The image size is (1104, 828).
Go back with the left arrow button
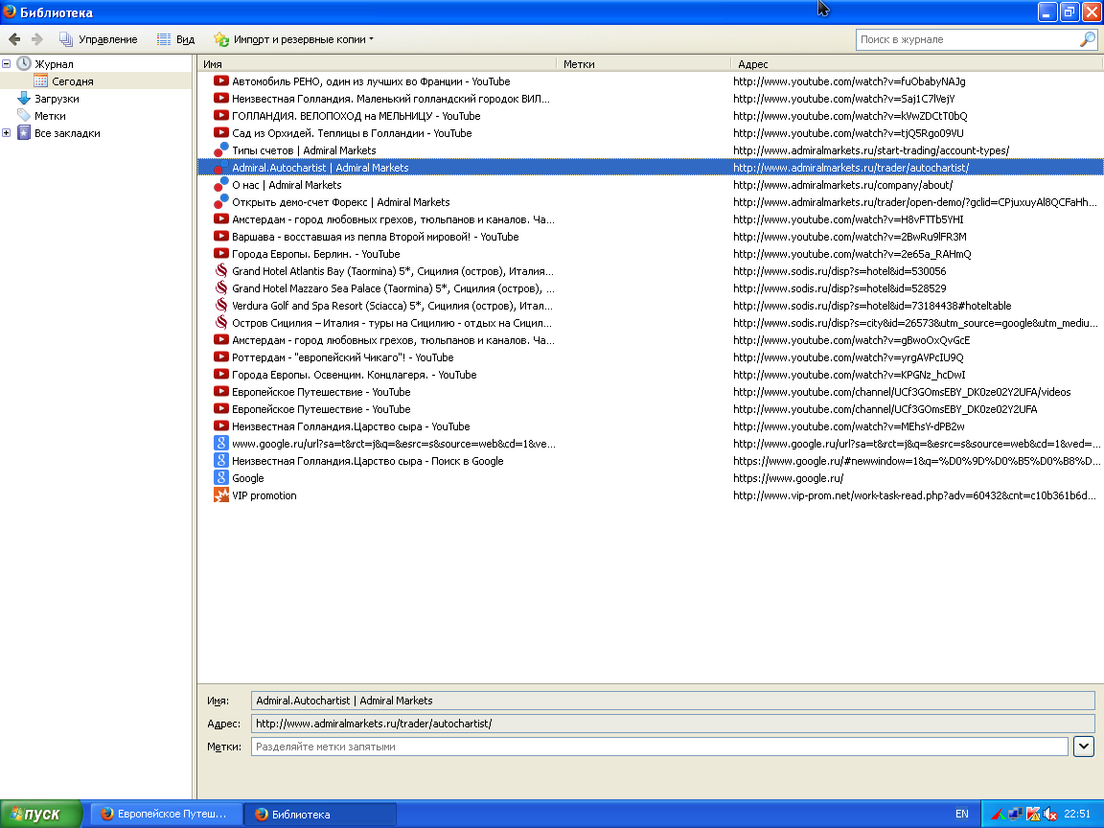point(14,39)
